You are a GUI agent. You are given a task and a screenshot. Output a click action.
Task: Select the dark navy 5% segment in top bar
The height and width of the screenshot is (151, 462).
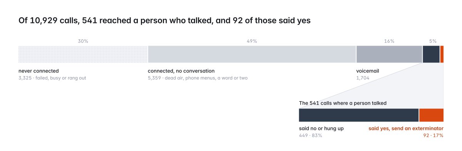tap(431, 54)
